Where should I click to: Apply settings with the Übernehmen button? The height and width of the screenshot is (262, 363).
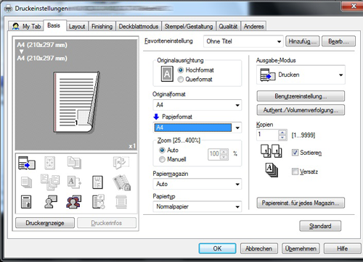[301, 248]
